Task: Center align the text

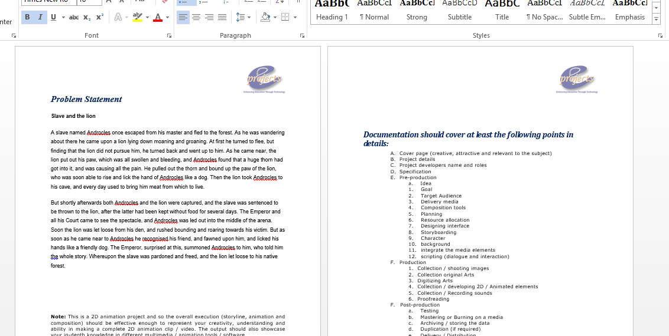Action: pyautogui.click(x=196, y=17)
